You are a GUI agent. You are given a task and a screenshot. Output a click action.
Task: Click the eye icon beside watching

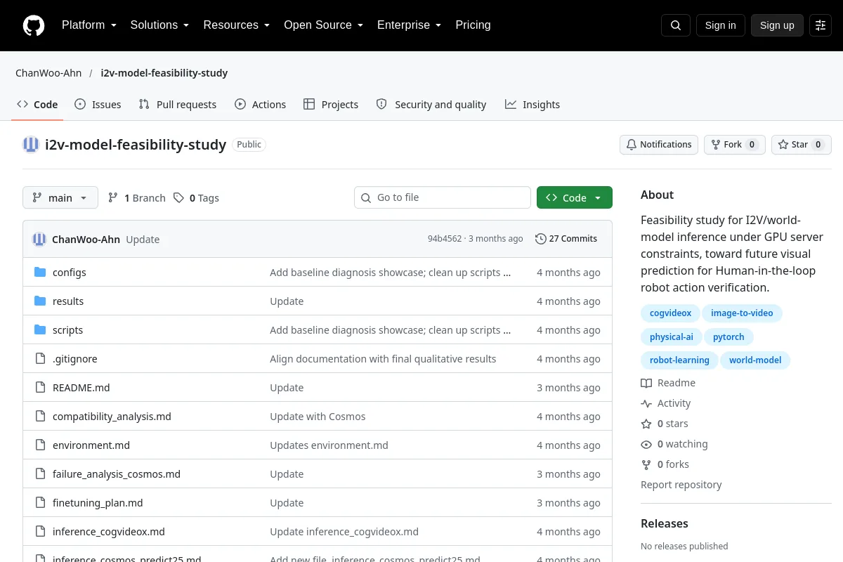(646, 444)
